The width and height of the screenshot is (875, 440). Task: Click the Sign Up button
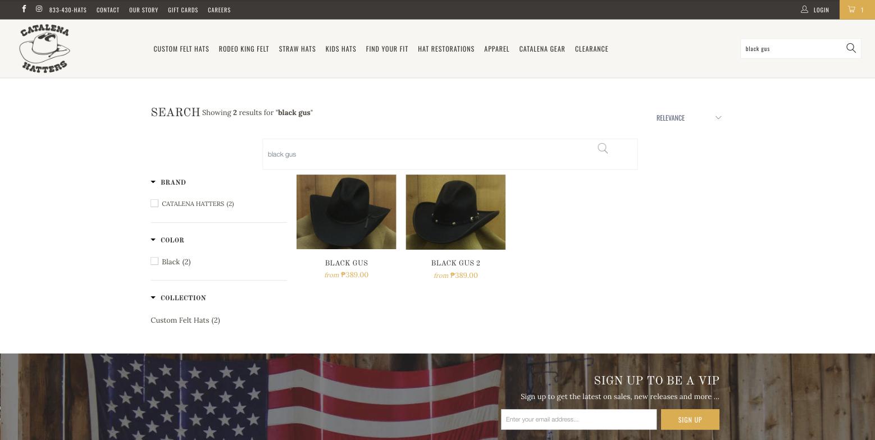pos(690,419)
